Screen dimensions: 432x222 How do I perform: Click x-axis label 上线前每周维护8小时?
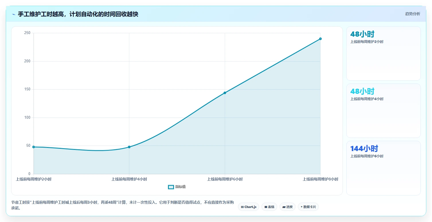320,179
